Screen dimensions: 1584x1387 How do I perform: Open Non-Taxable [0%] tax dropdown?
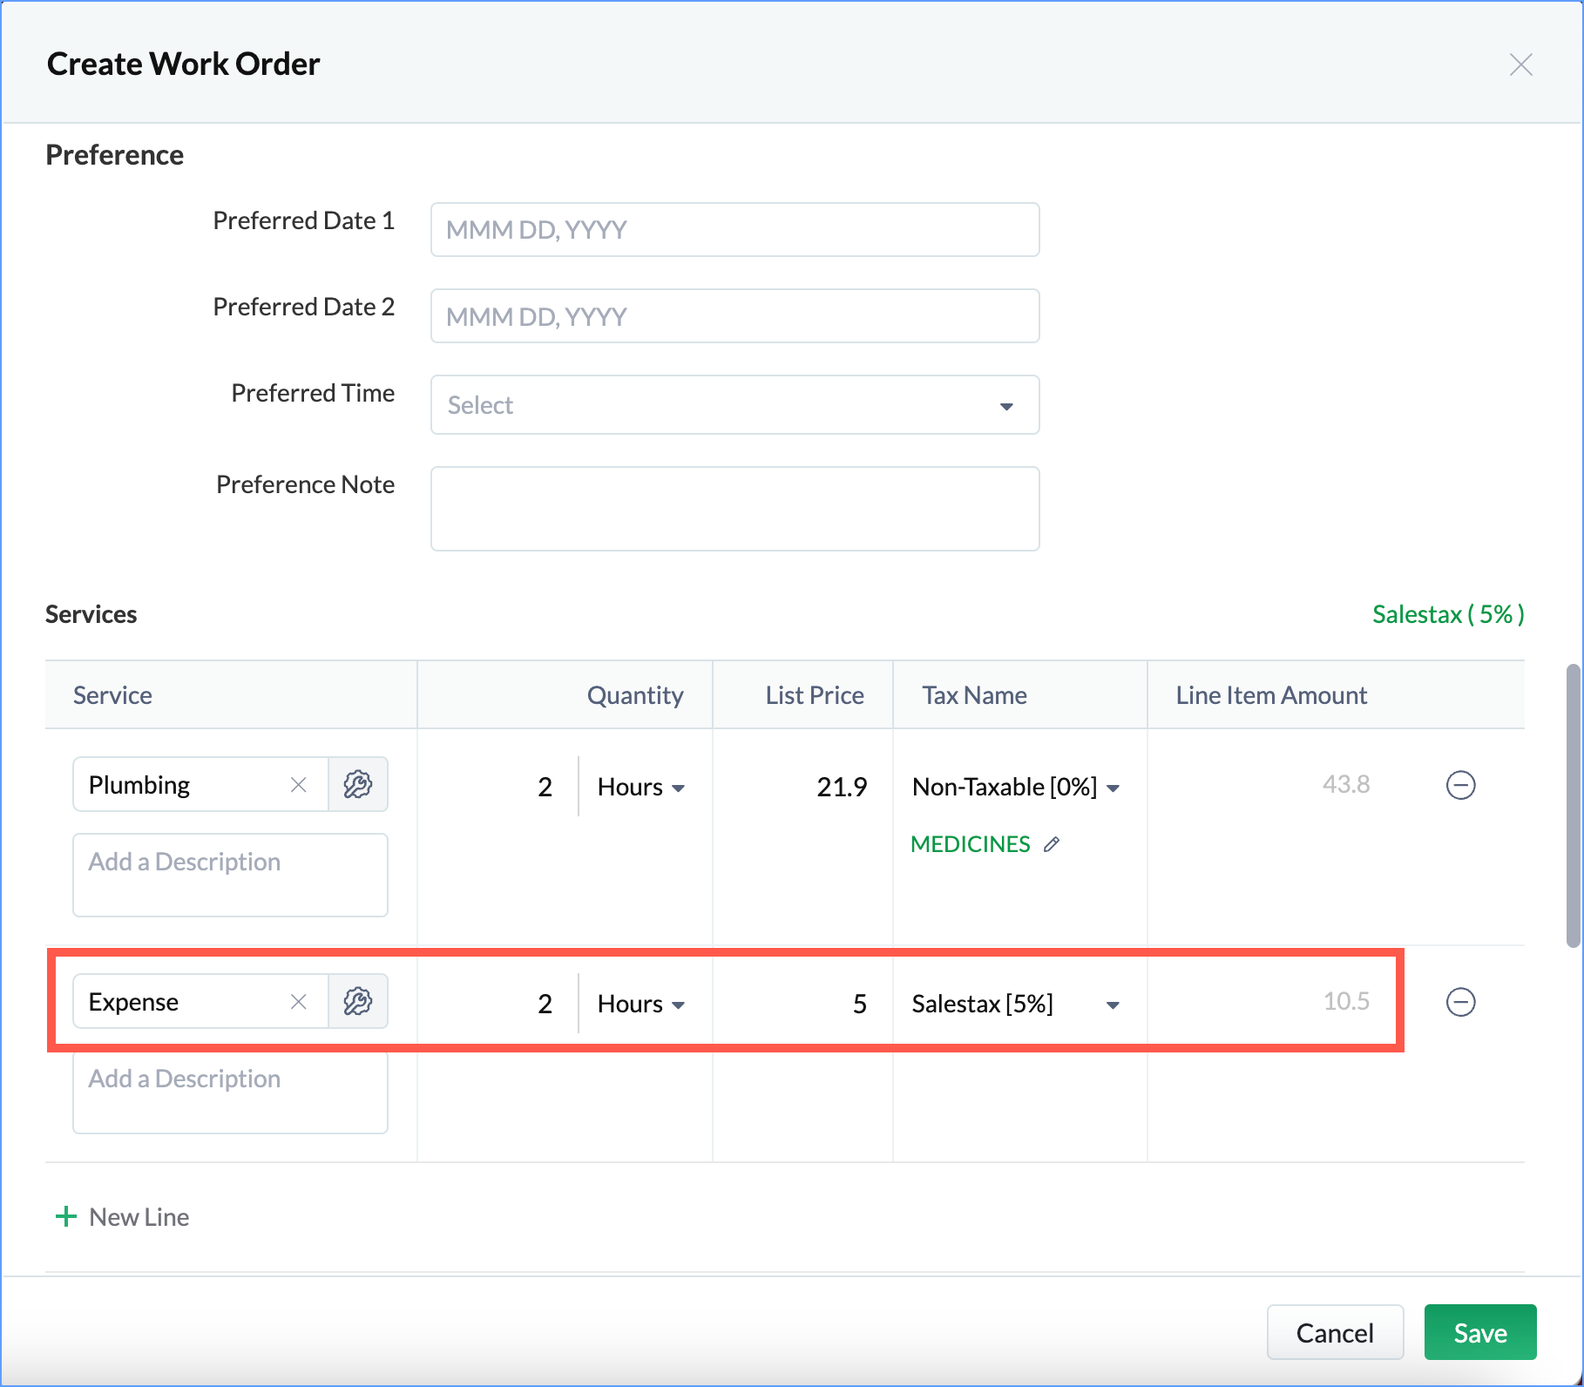(1016, 787)
